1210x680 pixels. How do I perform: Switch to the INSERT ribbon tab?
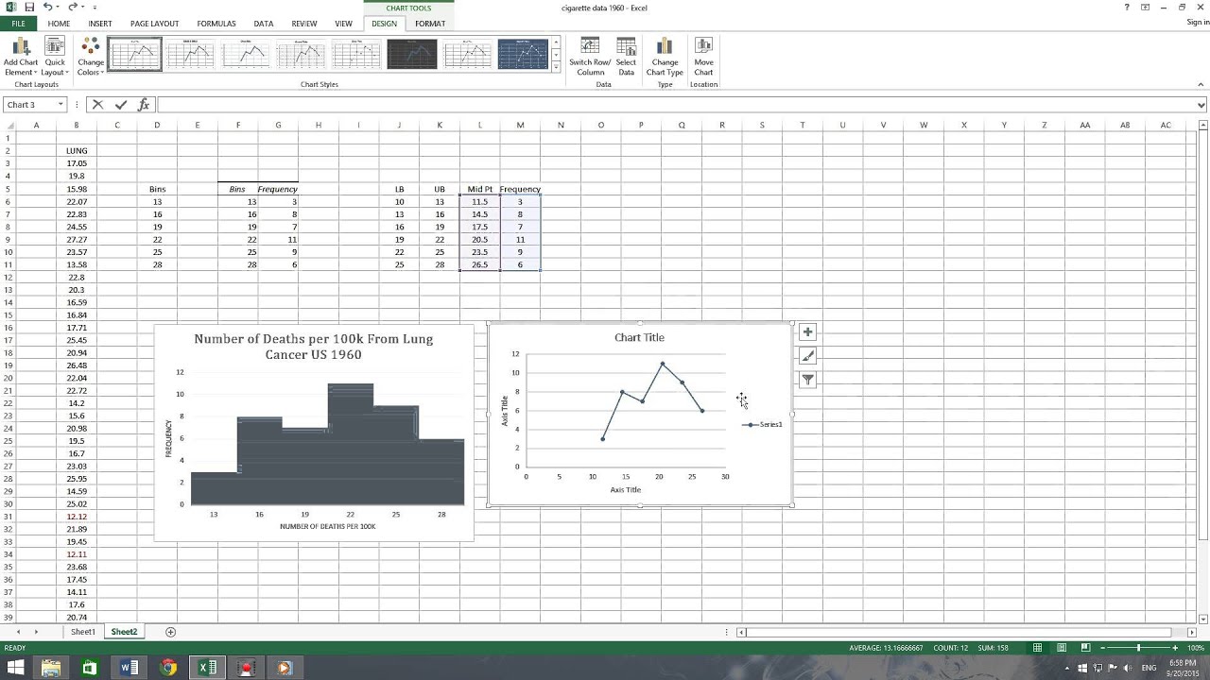(x=100, y=24)
